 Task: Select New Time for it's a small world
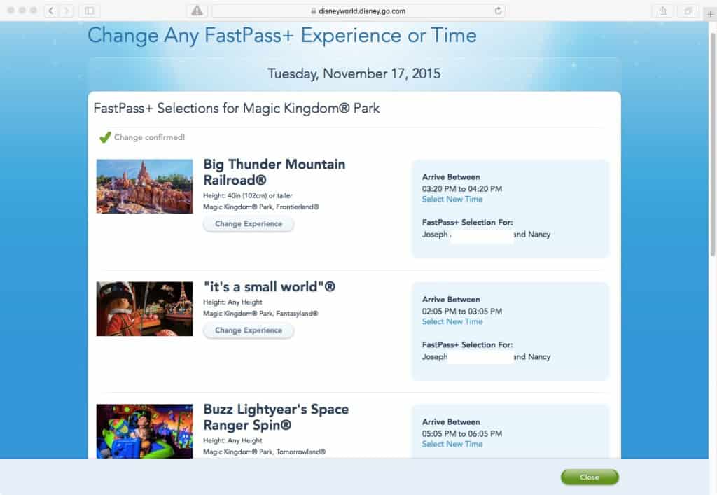click(x=452, y=322)
